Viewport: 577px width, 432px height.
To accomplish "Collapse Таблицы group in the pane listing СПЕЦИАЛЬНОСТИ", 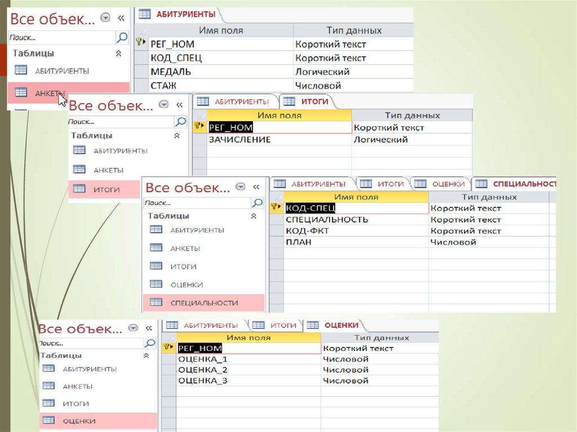I will tap(254, 216).
